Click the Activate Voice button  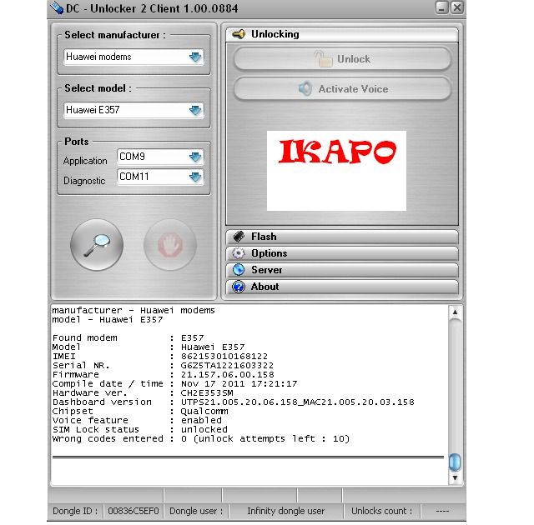coord(343,89)
